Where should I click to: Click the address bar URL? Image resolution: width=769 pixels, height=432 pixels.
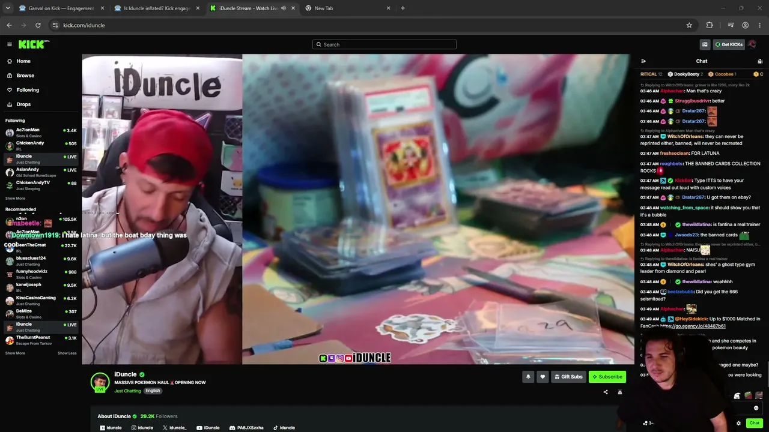pyautogui.click(x=84, y=25)
